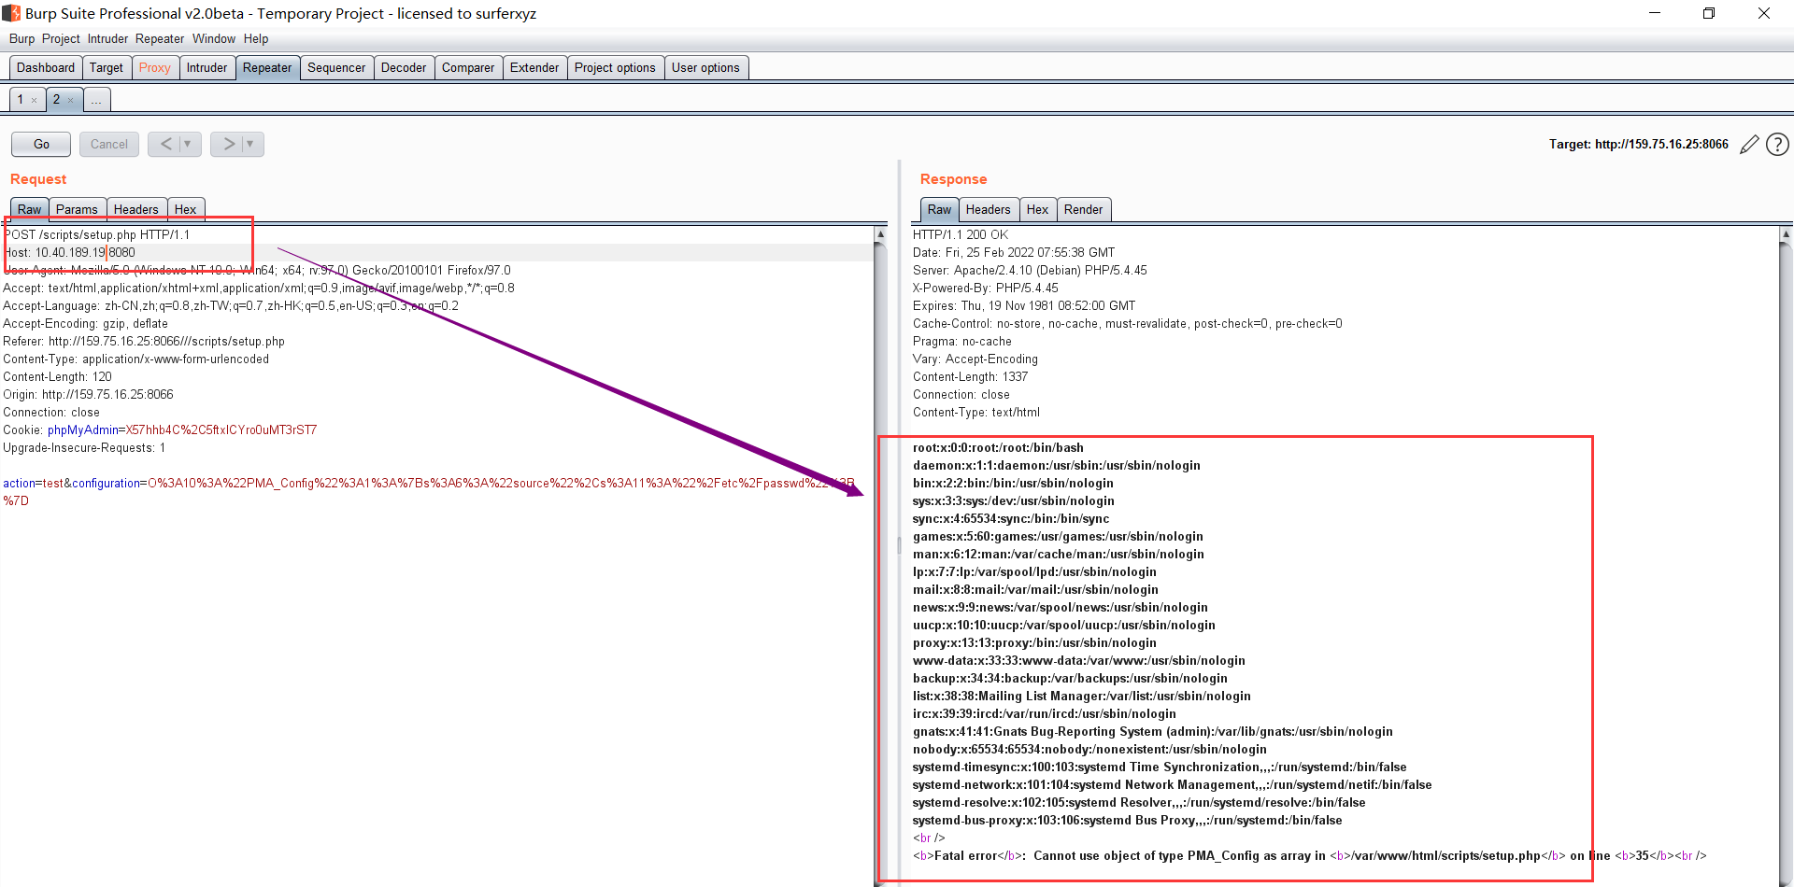Switch to the Proxy tab
This screenshot has width=1794, height=887.
(x=154, y=67)
